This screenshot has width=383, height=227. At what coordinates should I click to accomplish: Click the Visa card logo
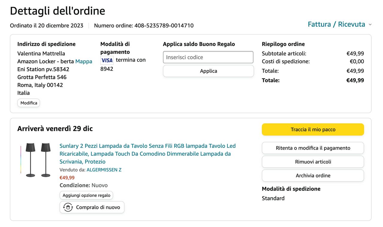tap(107, 60)
